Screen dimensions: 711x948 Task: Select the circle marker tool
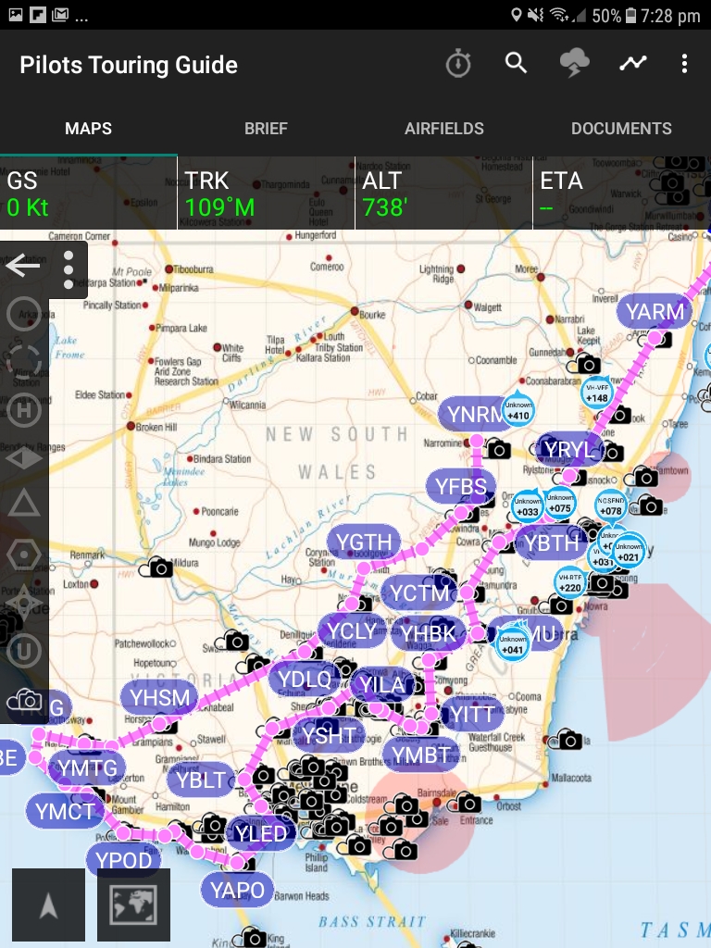pos(24,314)
